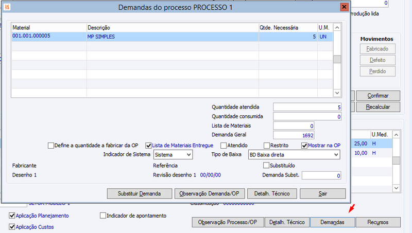The width and height of the screenshot is (412, 233).
Task: Select the MP SIMPLES description cell
Action: [x=173, y=37]
